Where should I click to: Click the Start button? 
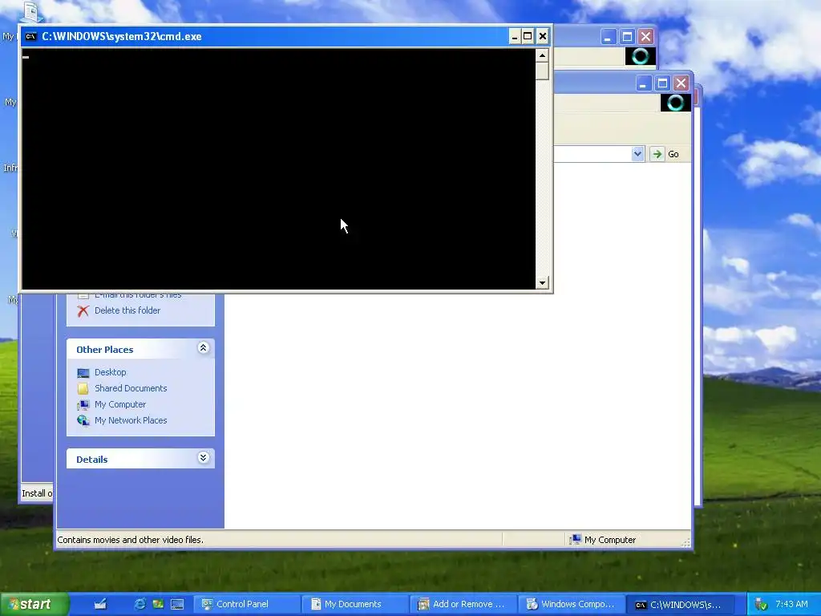pyautogui.click(x=34, y=604)
